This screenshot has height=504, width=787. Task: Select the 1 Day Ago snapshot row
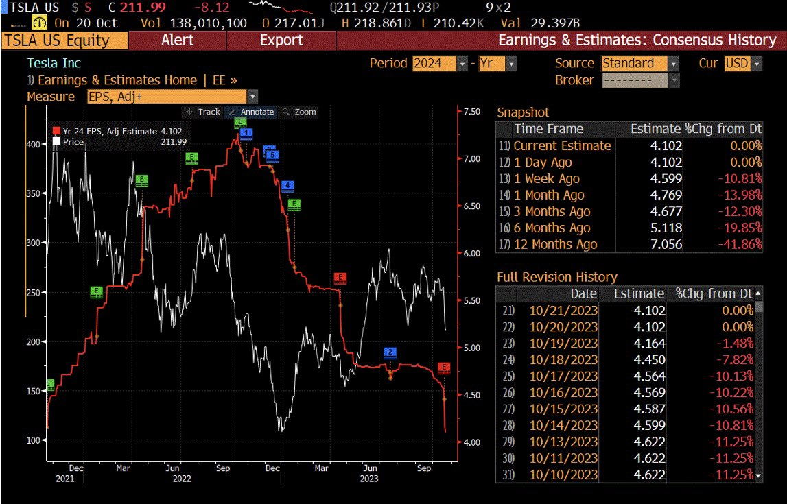point(629,163)
